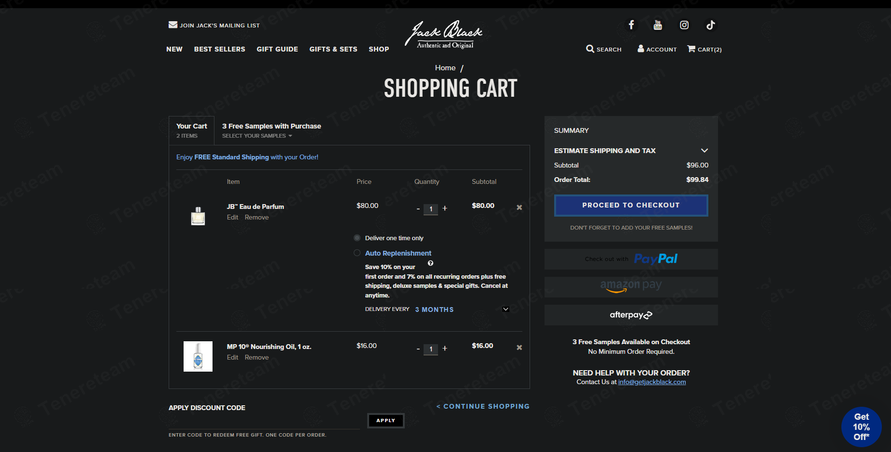Click the Order Total $99.84 value
The width and height of the screenshot is (891, 452).
tap(697, 180)
